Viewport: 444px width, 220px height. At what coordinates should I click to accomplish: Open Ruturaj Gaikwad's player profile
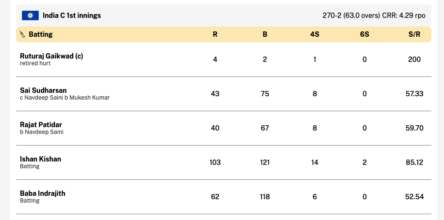tap(51, 56)
